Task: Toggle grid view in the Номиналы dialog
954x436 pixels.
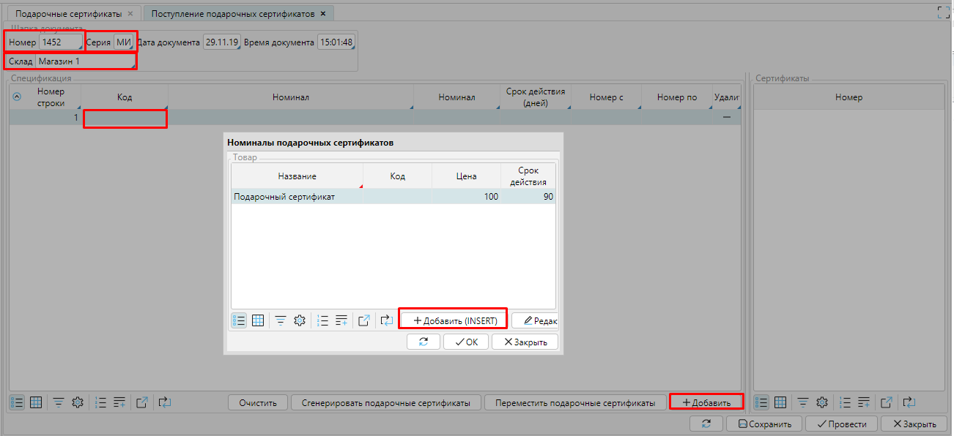Action: click(x=258, y=320)
